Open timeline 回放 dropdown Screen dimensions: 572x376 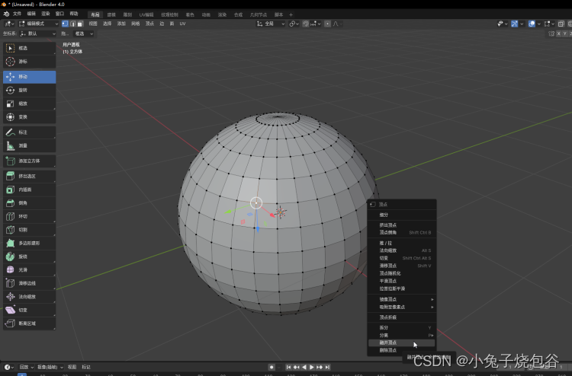tap(26, 367)
